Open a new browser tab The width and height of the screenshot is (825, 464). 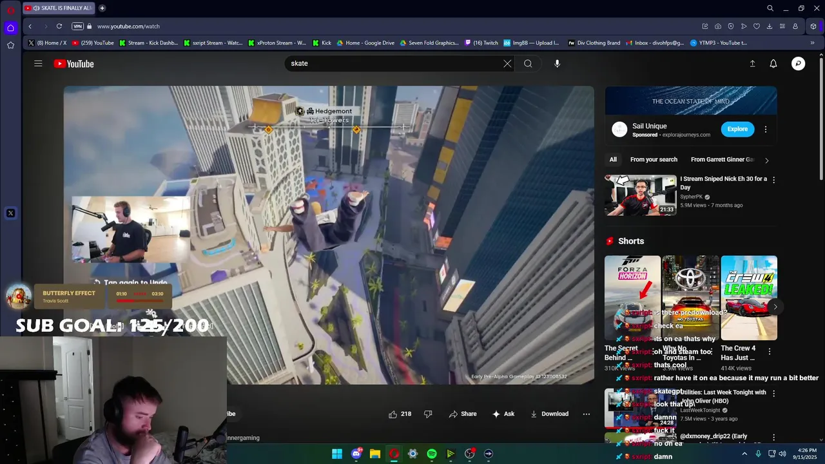click(x=102, y=8)
